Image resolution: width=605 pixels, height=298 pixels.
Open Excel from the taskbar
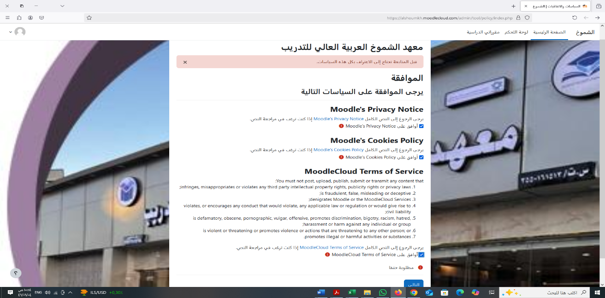tap(352, 292)
